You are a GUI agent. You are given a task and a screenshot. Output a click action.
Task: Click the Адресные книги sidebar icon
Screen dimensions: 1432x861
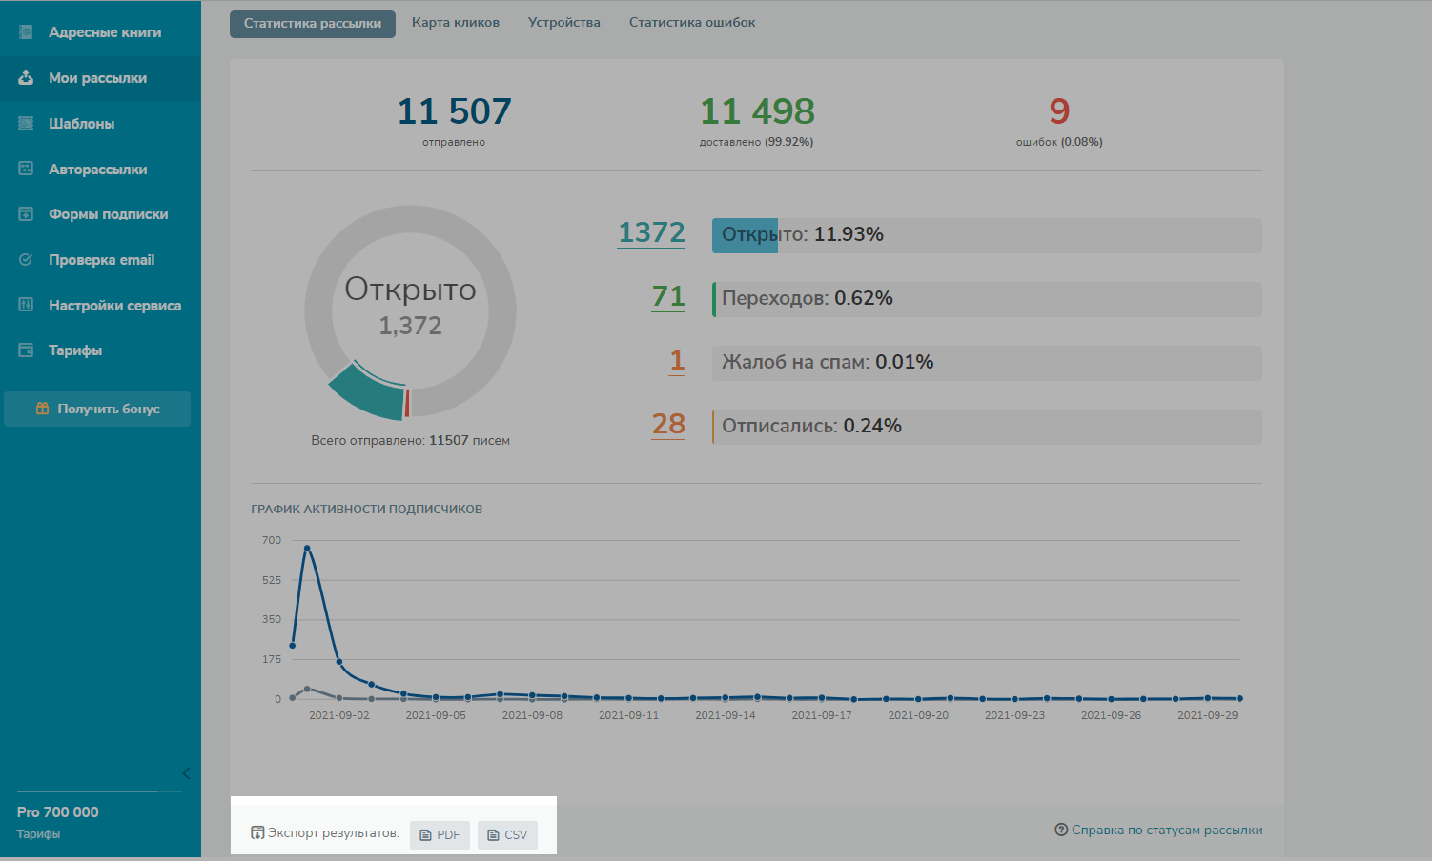[26, 32]
